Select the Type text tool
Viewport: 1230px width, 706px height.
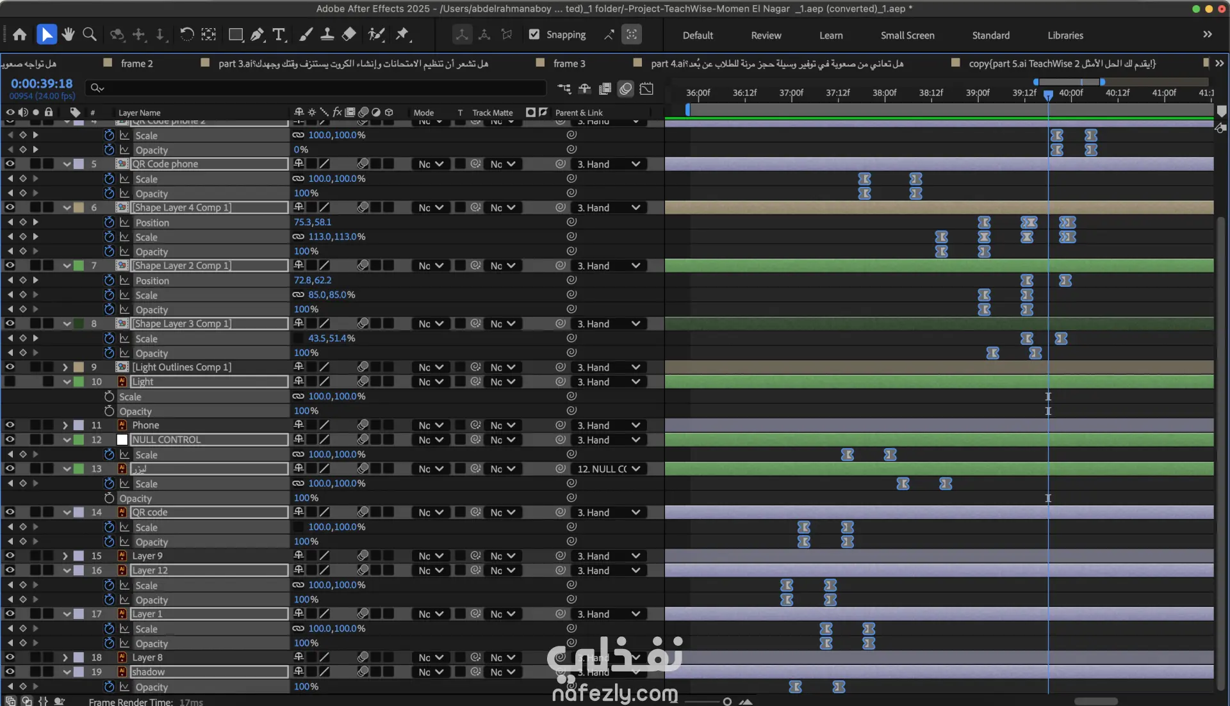point(279,35)
